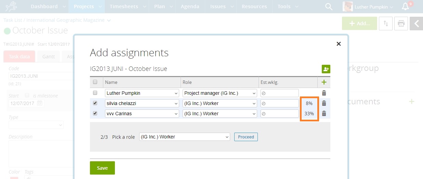Uncheck the silvia chelazzi row checkbox
The width and height of the screenshot is (423, 179).
click(95, 103)
